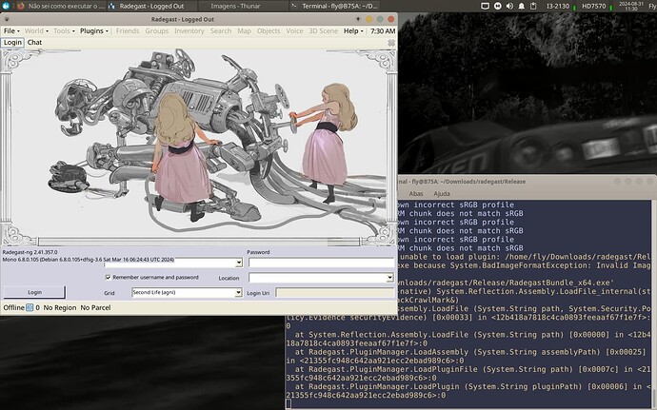Image resolution: width=657 pixels, height=410 pixels.
Task: Click the volume speaker tray icon
Action: [509, 7]
